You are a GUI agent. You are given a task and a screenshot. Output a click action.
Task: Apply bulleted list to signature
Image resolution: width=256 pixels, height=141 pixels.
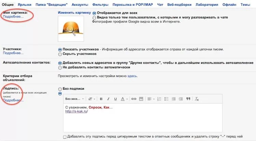point(166,99)
